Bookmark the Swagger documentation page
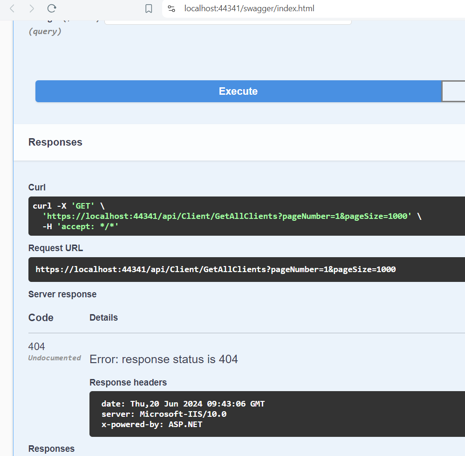Image resolution: width=465 pixels, height=456 pixels. click(x=149, y=8)
